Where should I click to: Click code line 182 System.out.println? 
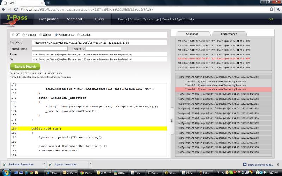71,137
